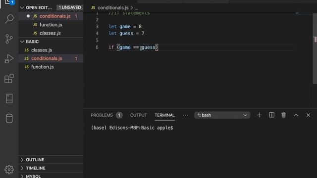The image size is (317, 178).
Task: Open more panel tabs via ellipsis
Action: 185,115
